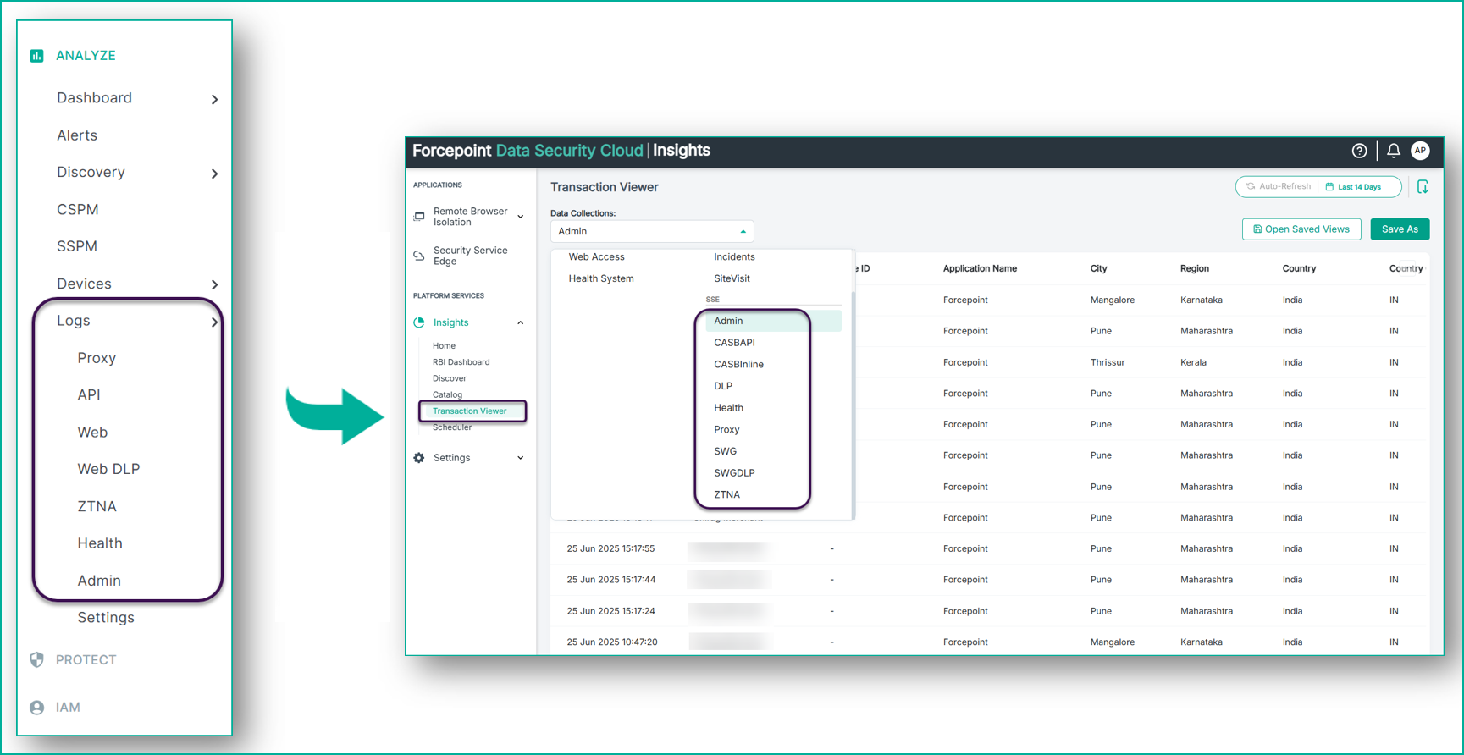Select ZTNA under Logs in left menu
This screenshot has height=755, width=1464.
pyautogui.click(x=97, y=506)
